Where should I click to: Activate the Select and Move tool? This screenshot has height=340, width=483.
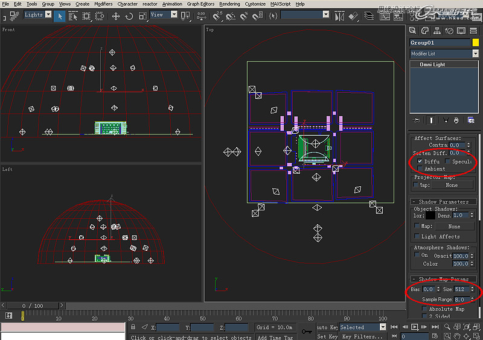(x=115, y=15)
